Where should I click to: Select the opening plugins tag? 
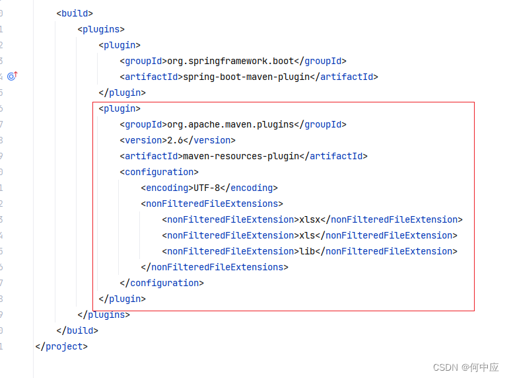click(101, 29)
